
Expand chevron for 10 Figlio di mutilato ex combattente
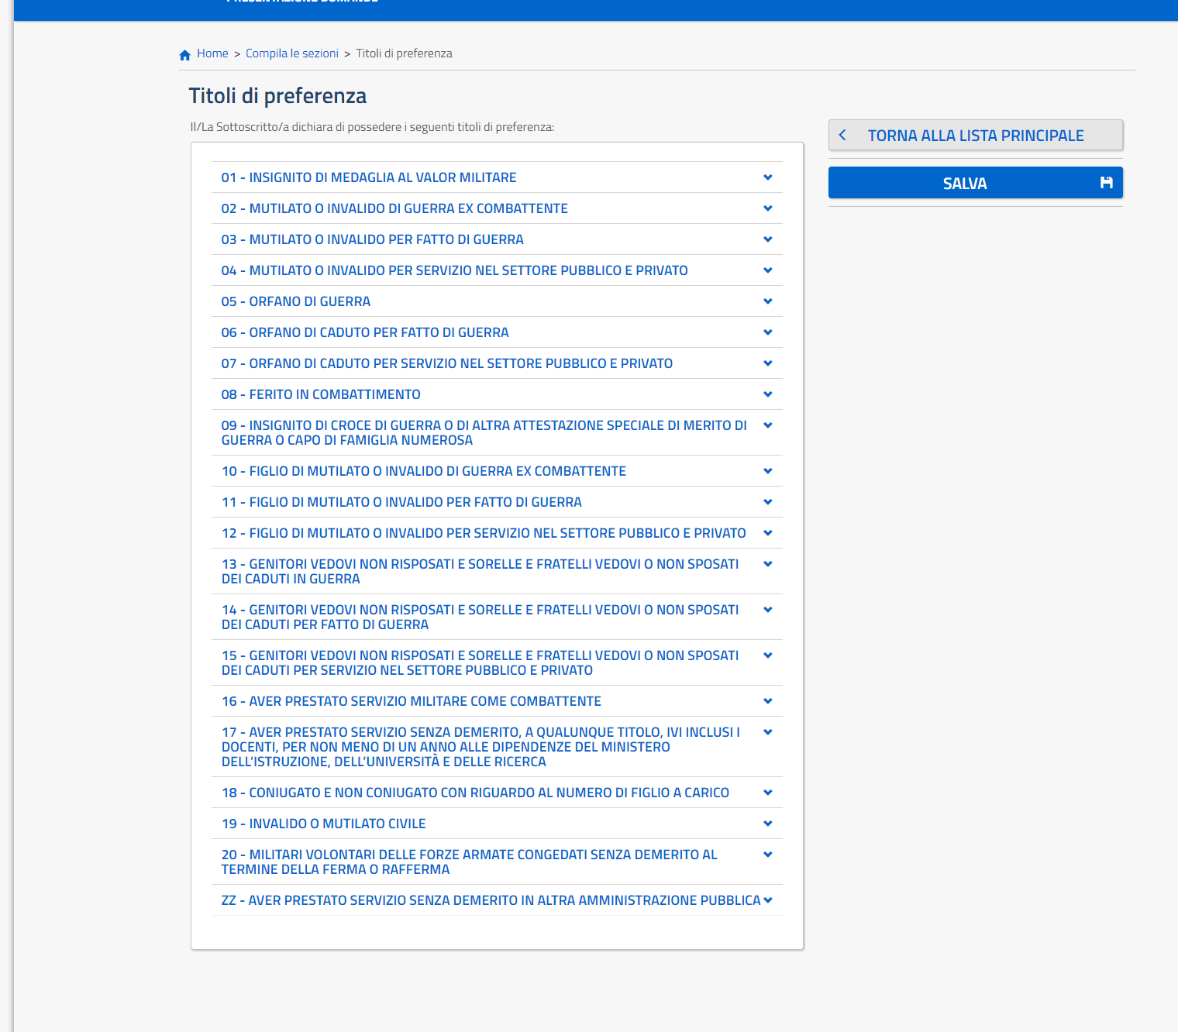(x=768, y=471)
